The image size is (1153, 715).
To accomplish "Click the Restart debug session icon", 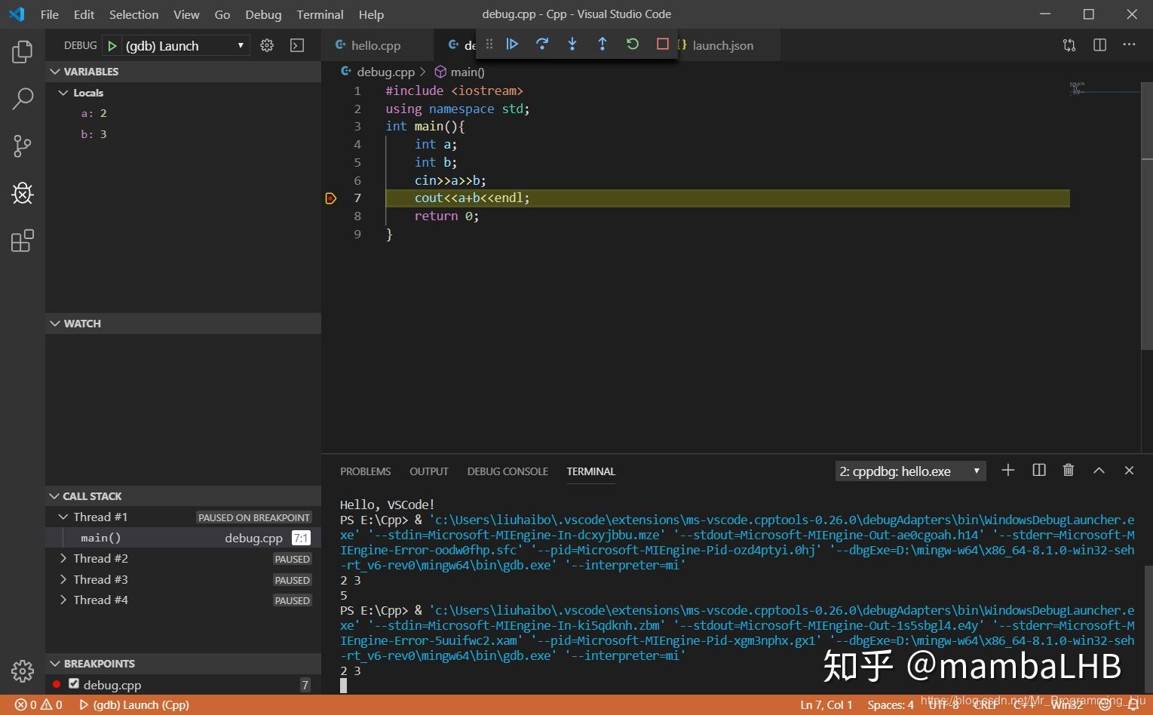I will [x=632, y=44].
